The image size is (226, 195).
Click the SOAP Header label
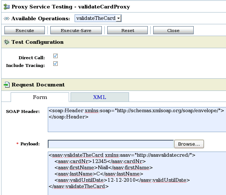pos(23,111)
